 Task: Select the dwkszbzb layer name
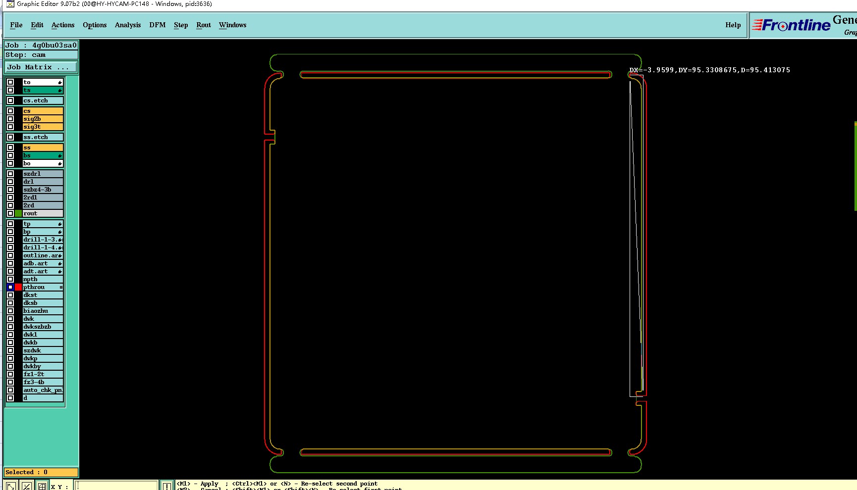43,327
